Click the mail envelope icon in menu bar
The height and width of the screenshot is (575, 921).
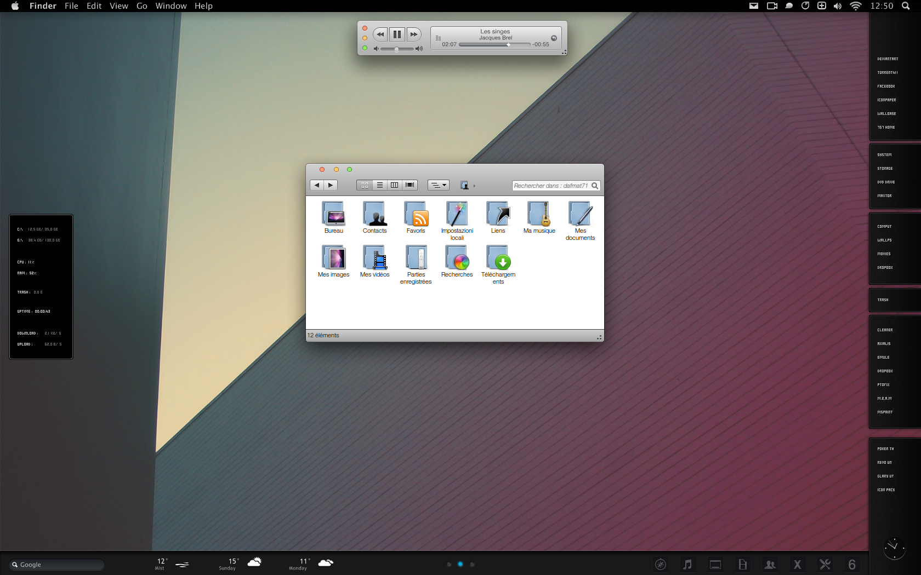pyautogui.click(x=754, y=6)
